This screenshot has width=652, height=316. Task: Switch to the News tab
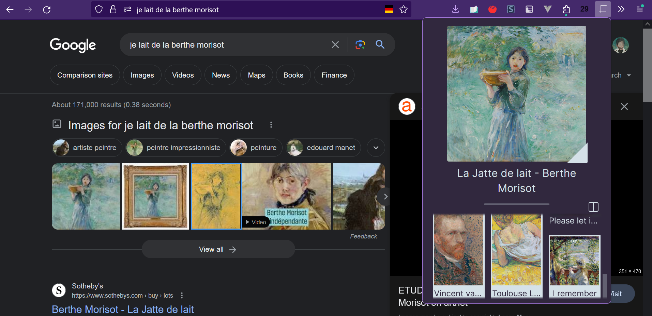tap(221, 75)
